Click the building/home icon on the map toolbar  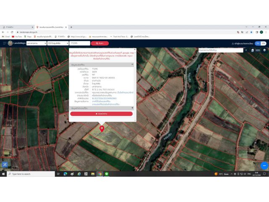253,50
